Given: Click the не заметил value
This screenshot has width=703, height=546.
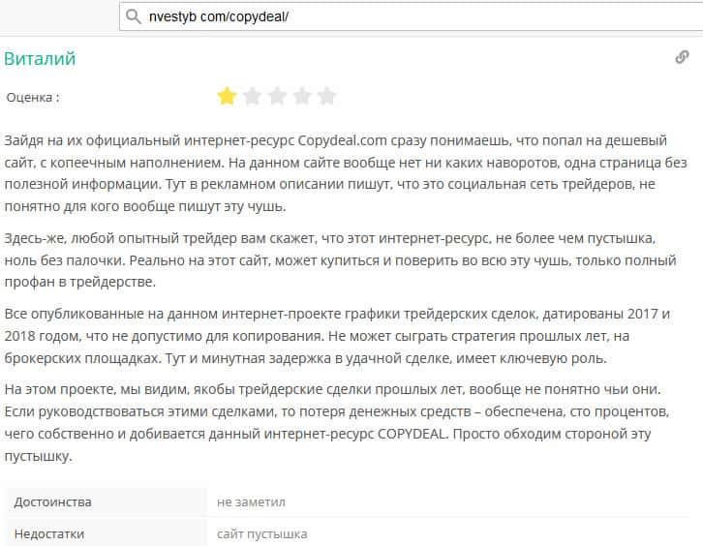Looking at the screenshot, I should pyautogui.click(x=251, y=501).
